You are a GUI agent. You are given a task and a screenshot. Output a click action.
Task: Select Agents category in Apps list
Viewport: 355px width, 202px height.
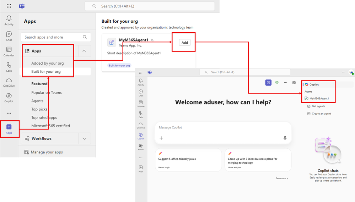[37, 101]
